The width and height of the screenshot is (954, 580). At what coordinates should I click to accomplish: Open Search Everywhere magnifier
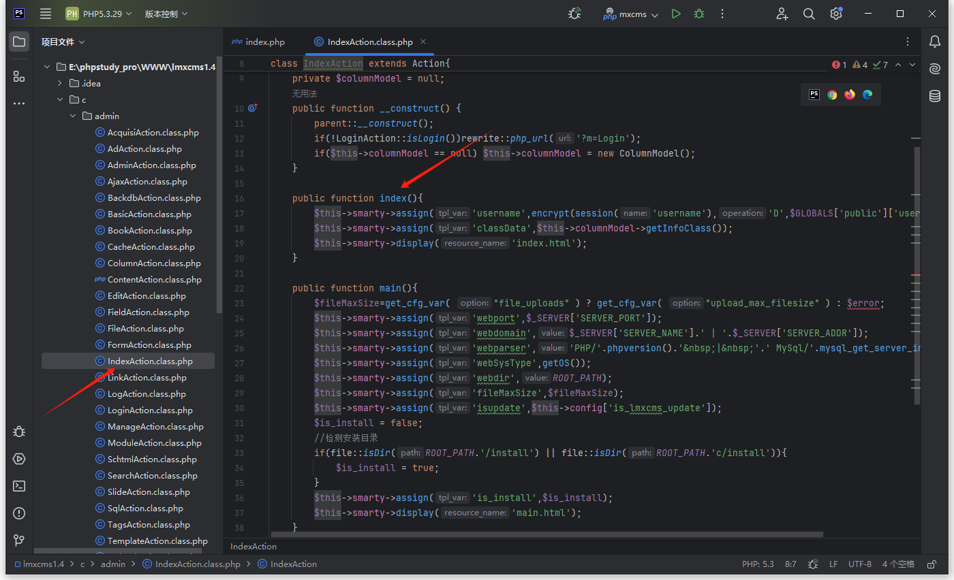pos(809,14)
